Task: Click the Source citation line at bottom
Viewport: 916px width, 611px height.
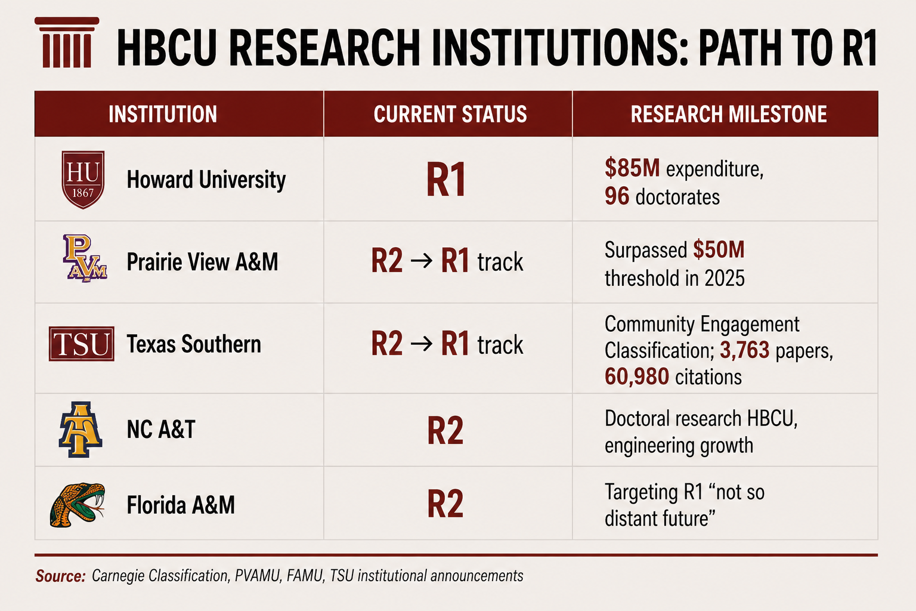Action: (279, 576)
